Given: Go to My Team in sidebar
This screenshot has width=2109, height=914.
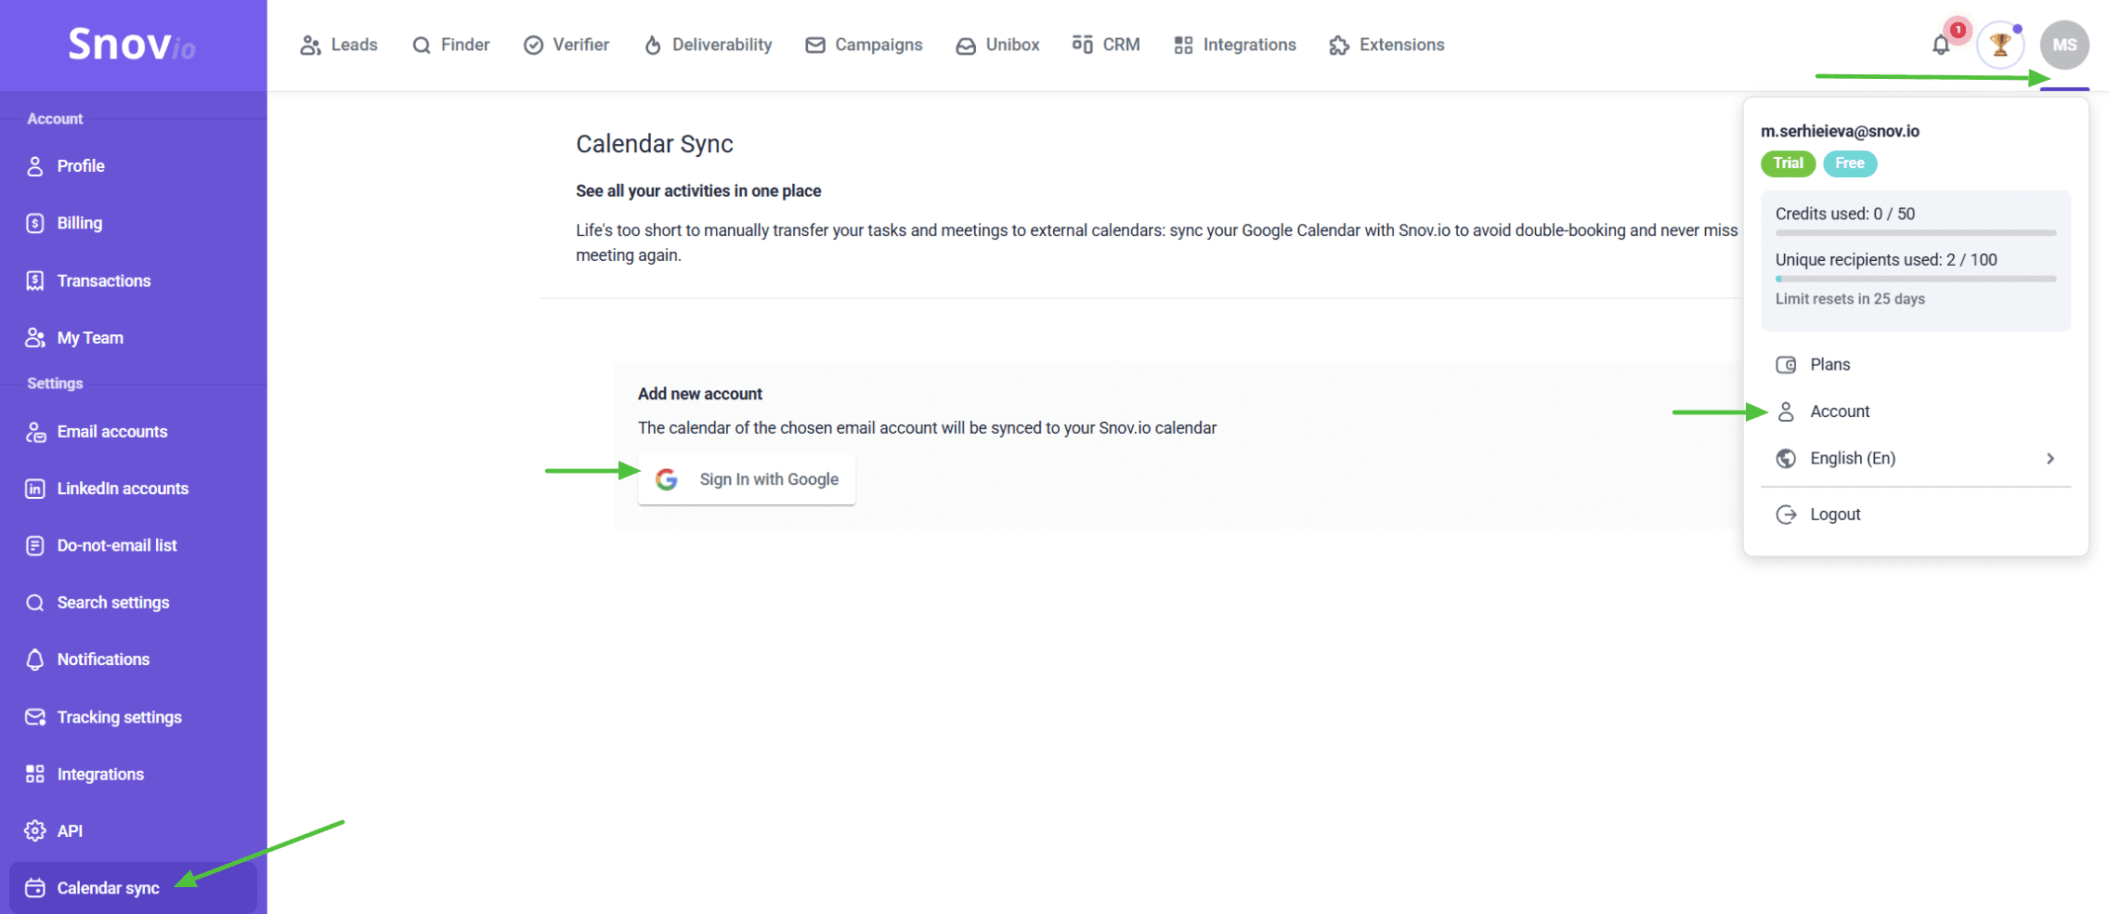Looking at the screenshot, I should [89, 338].
